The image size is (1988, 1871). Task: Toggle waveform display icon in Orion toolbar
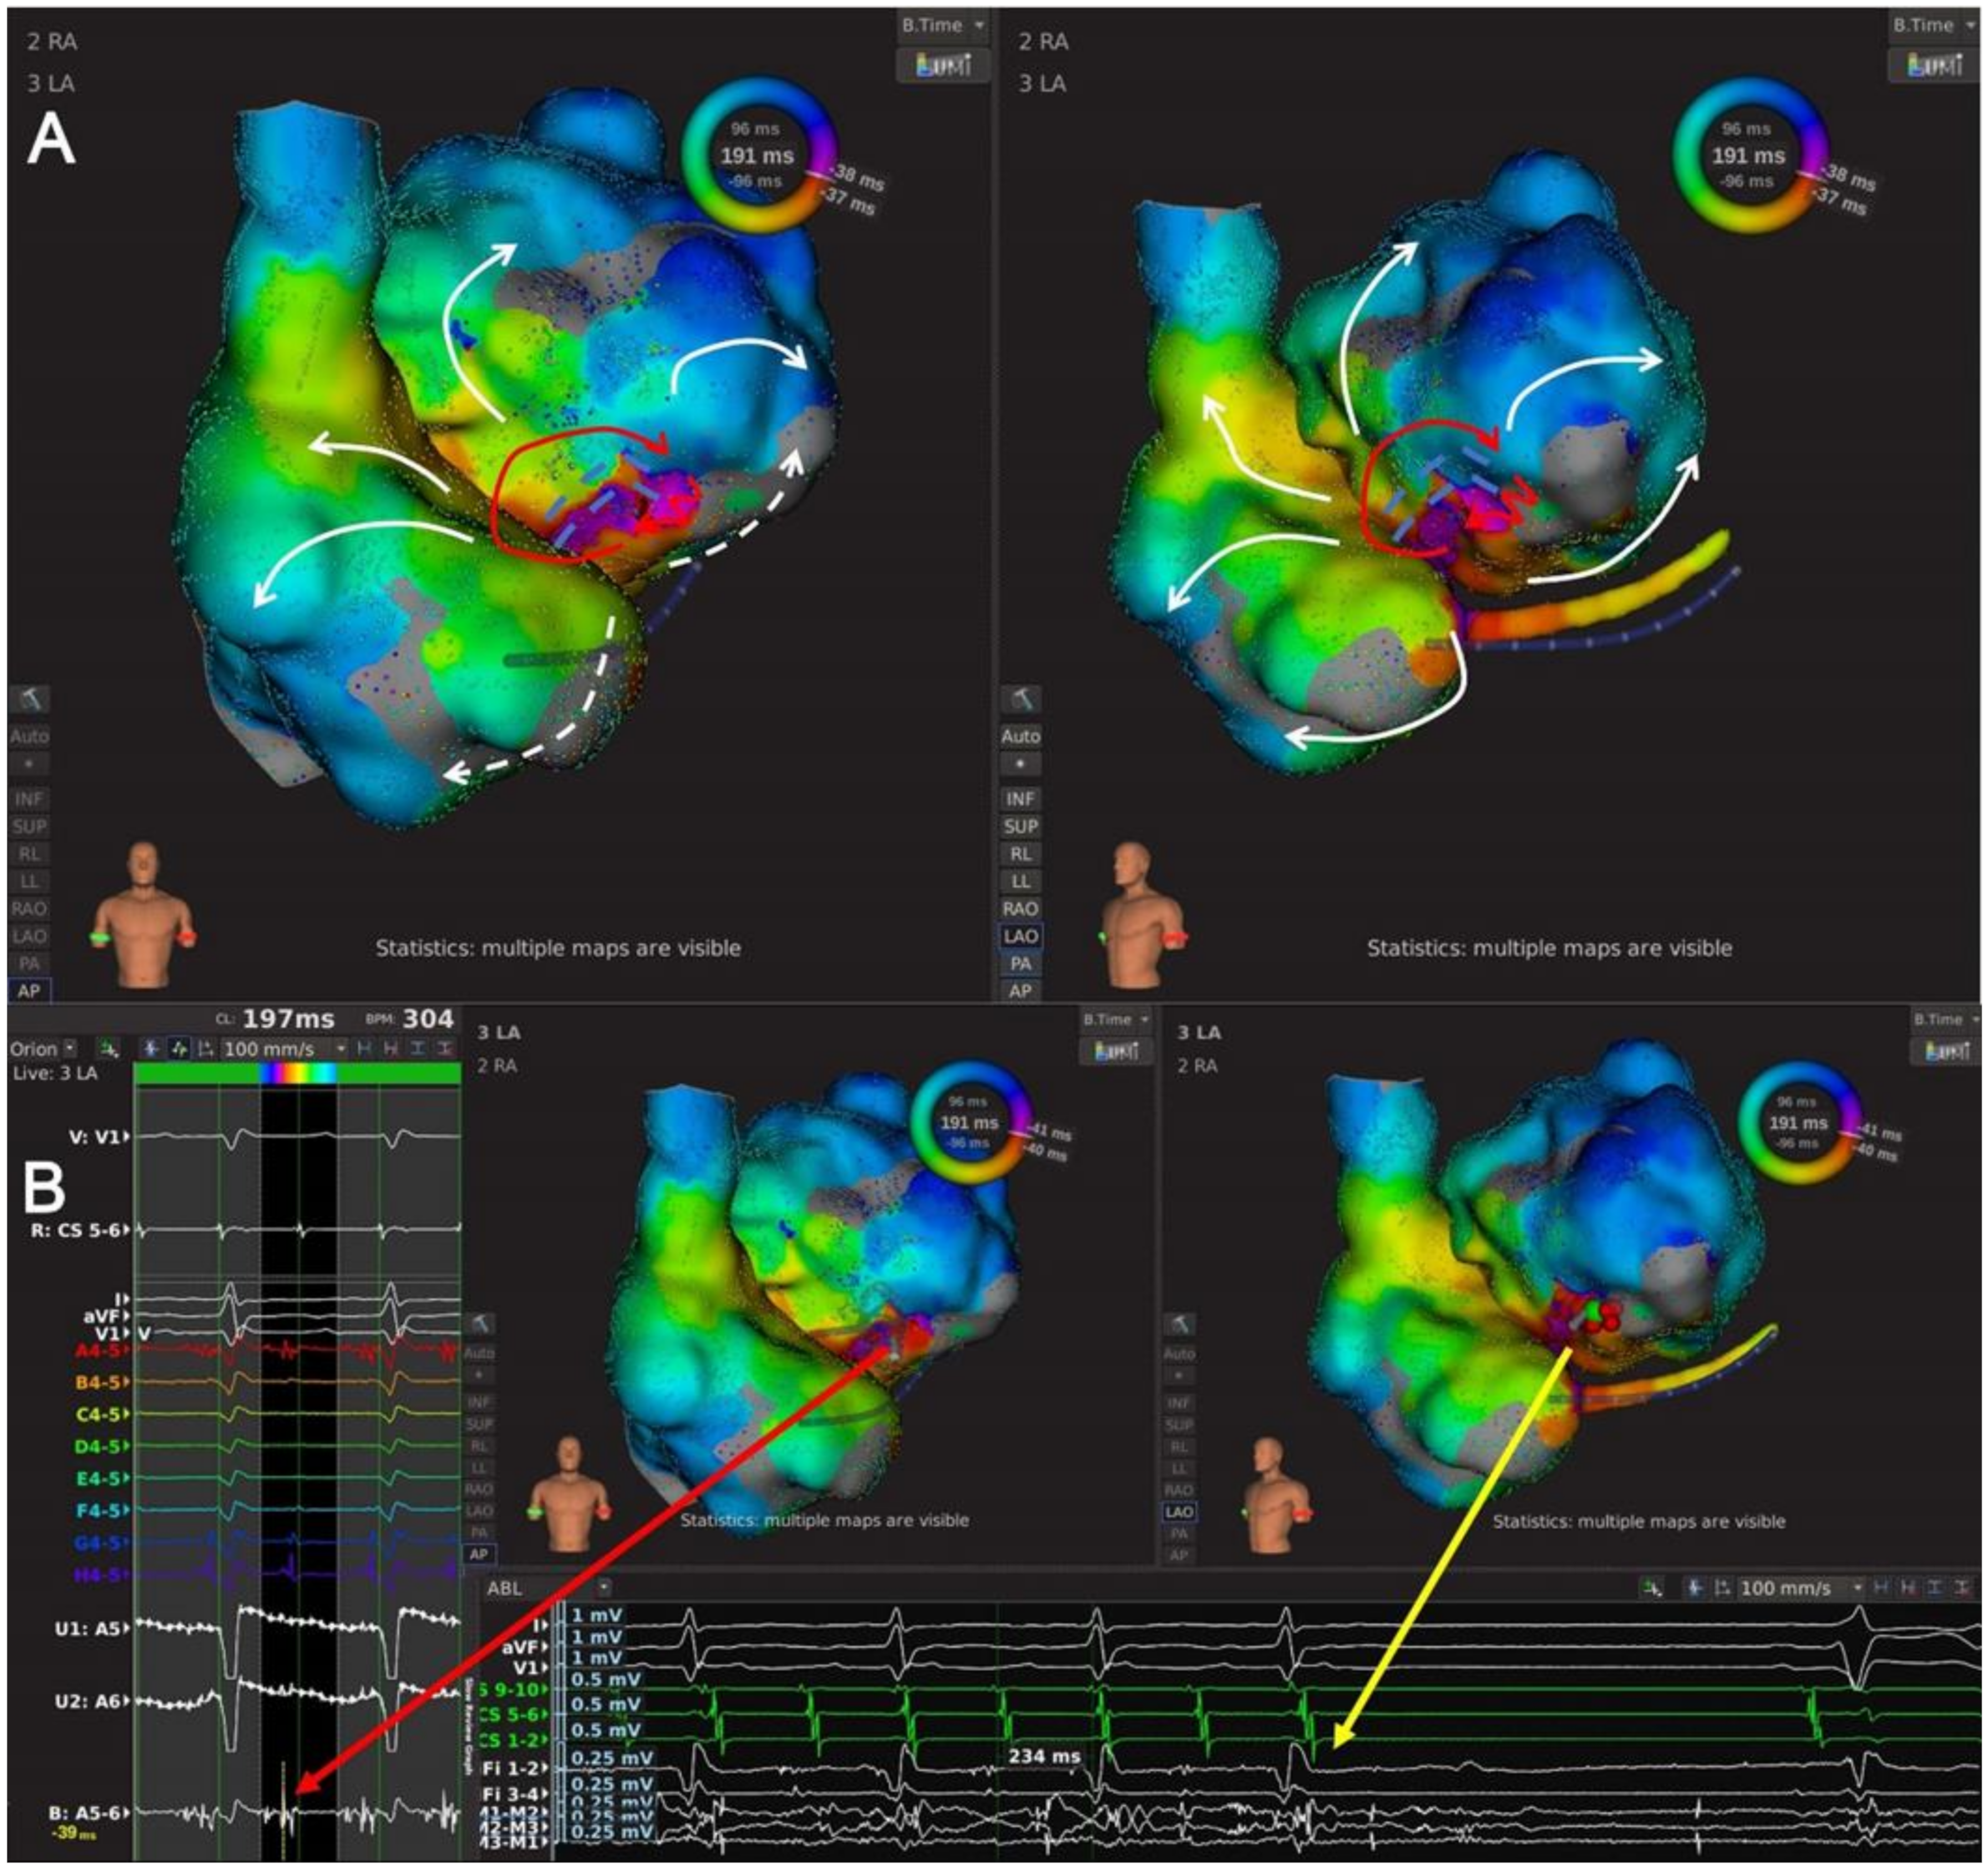coord(179,1049)
